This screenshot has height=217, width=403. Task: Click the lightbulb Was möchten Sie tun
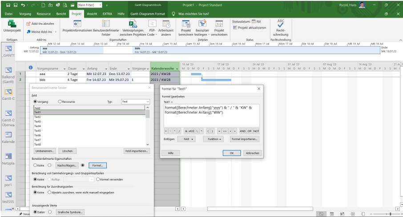tap(173, 14)
